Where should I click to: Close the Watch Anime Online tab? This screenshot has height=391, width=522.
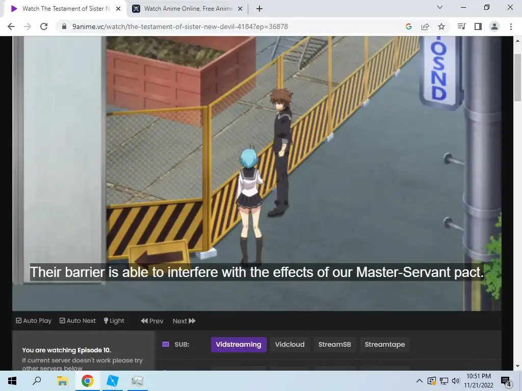240,9
